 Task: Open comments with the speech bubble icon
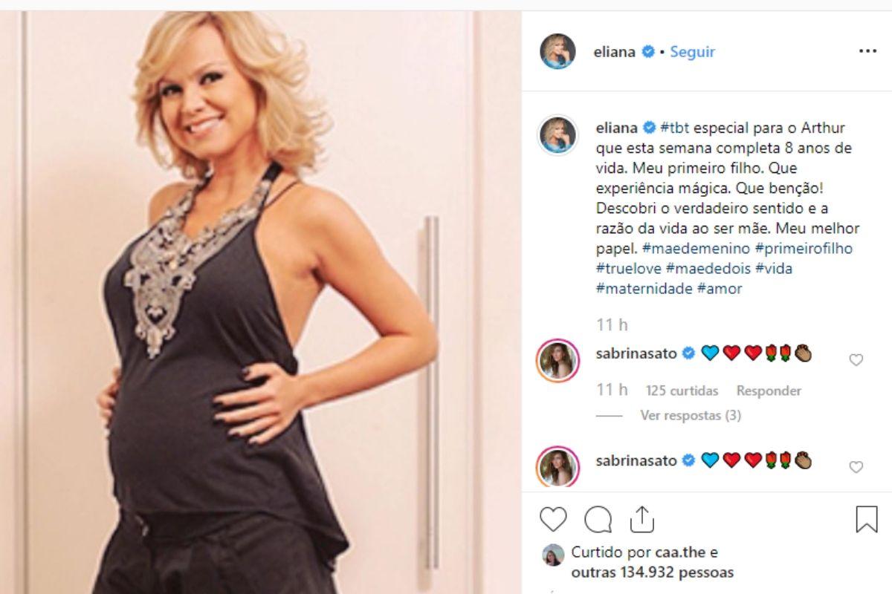point(598,520)
